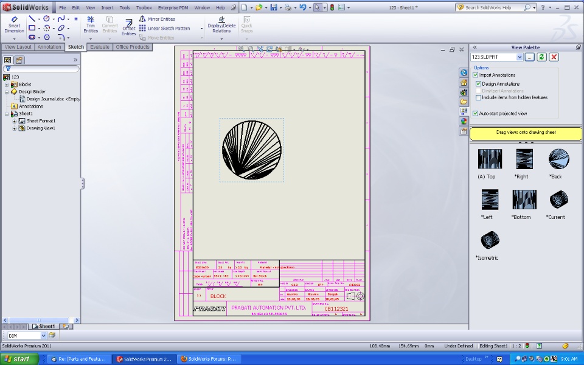
Task: Save the drawing with the floppy icon
Action: click(274, 7)
